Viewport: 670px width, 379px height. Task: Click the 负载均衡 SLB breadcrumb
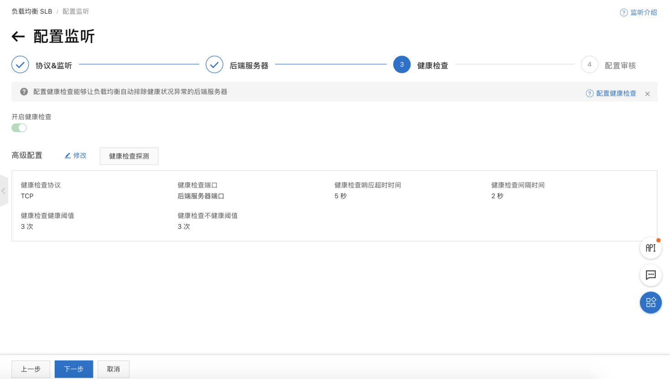(32, 11)
